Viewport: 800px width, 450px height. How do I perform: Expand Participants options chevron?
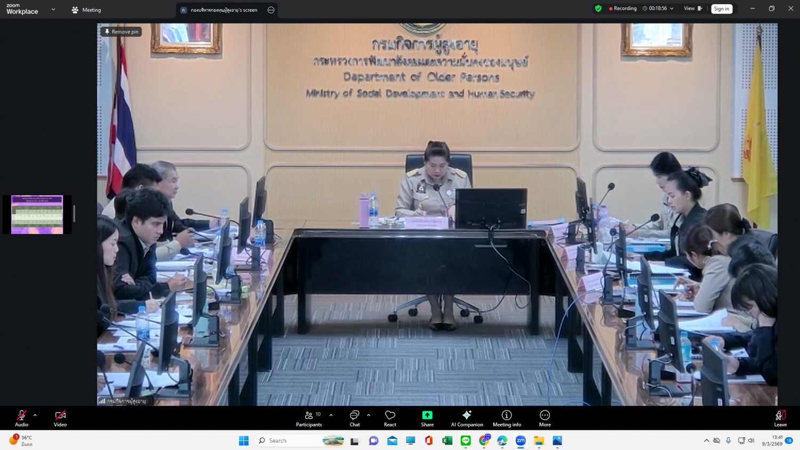(331, 415)
